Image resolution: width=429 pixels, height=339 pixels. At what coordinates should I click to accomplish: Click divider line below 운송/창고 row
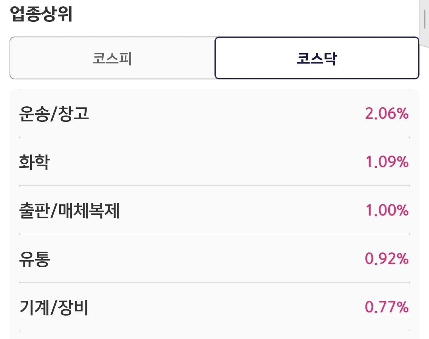coord(214,137)
